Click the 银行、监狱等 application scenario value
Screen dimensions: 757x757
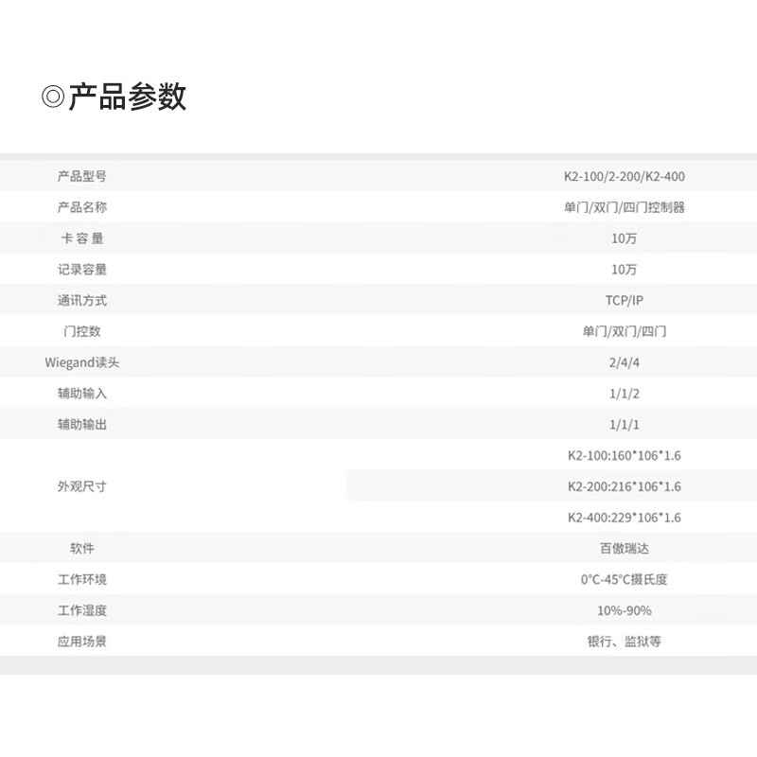[x=624, y=642]
